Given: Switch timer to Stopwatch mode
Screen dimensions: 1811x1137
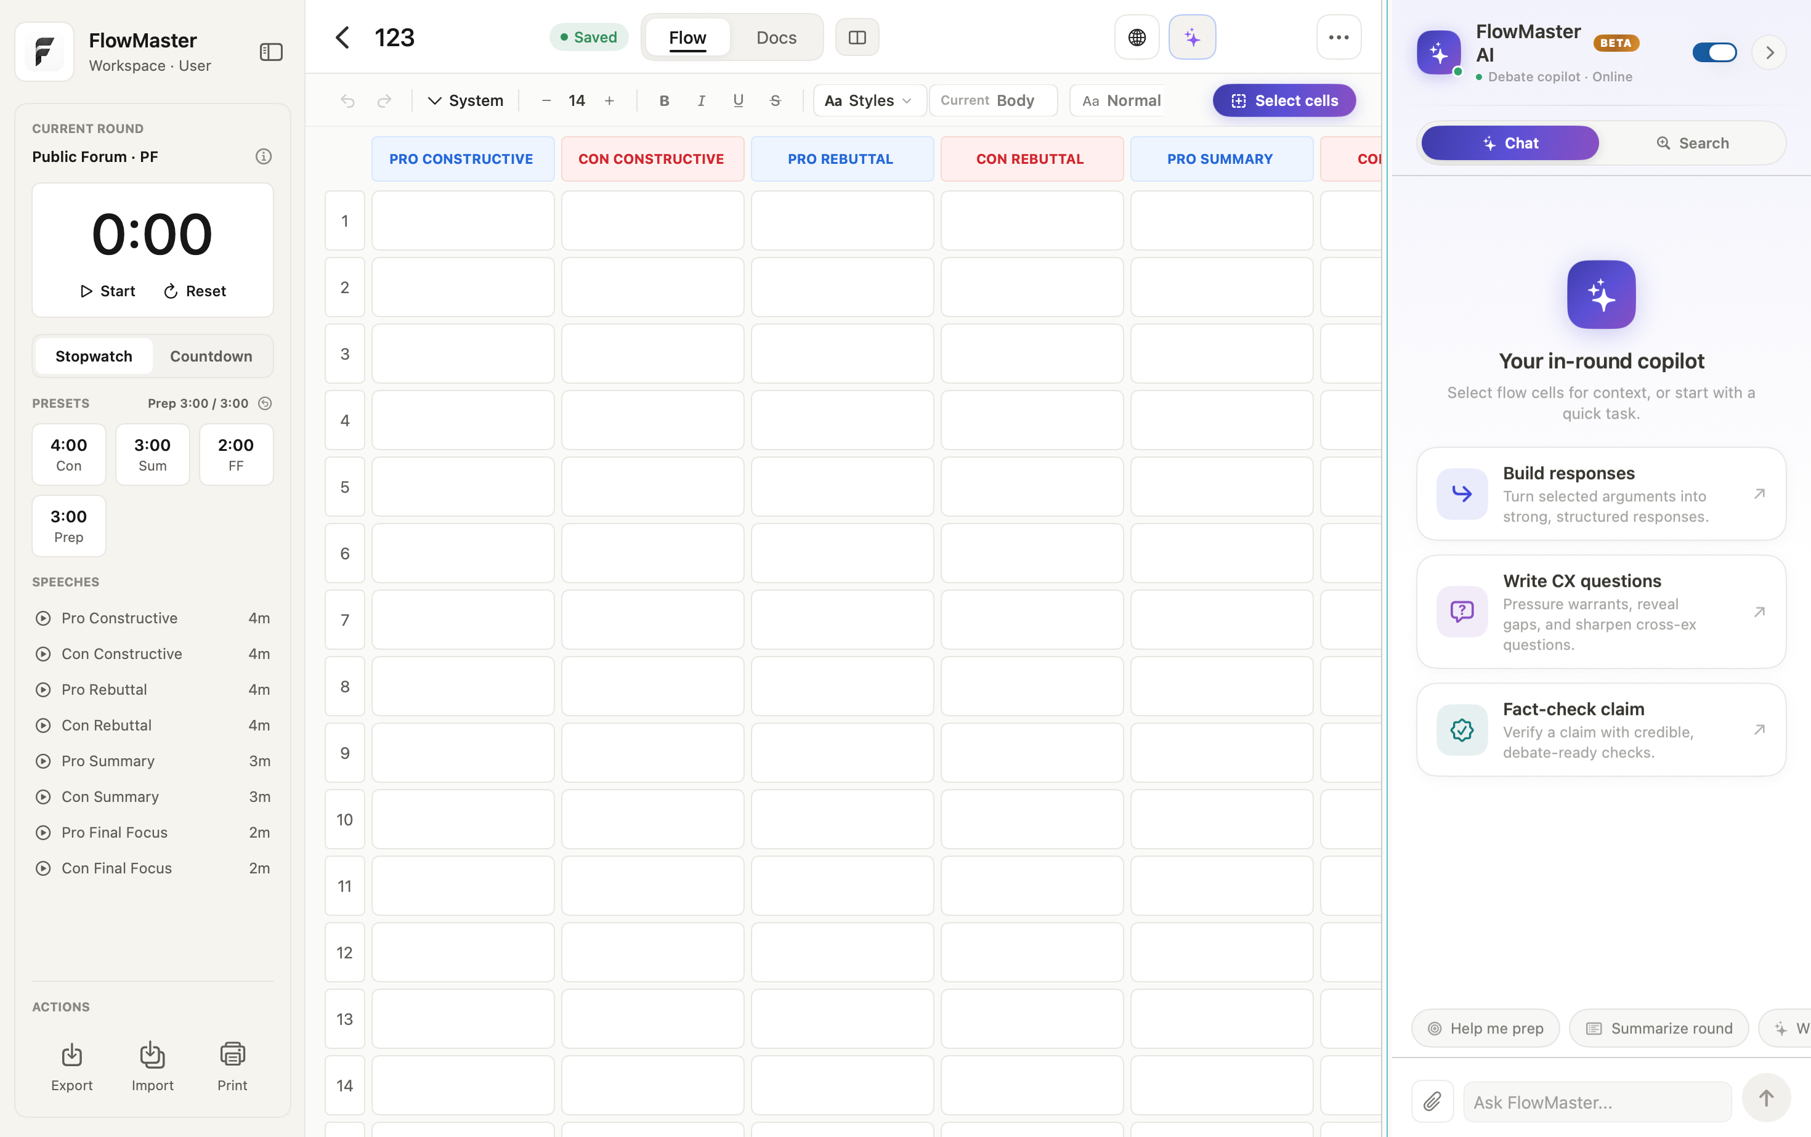Looking at the screenshot, I should [x=94, y=357].
